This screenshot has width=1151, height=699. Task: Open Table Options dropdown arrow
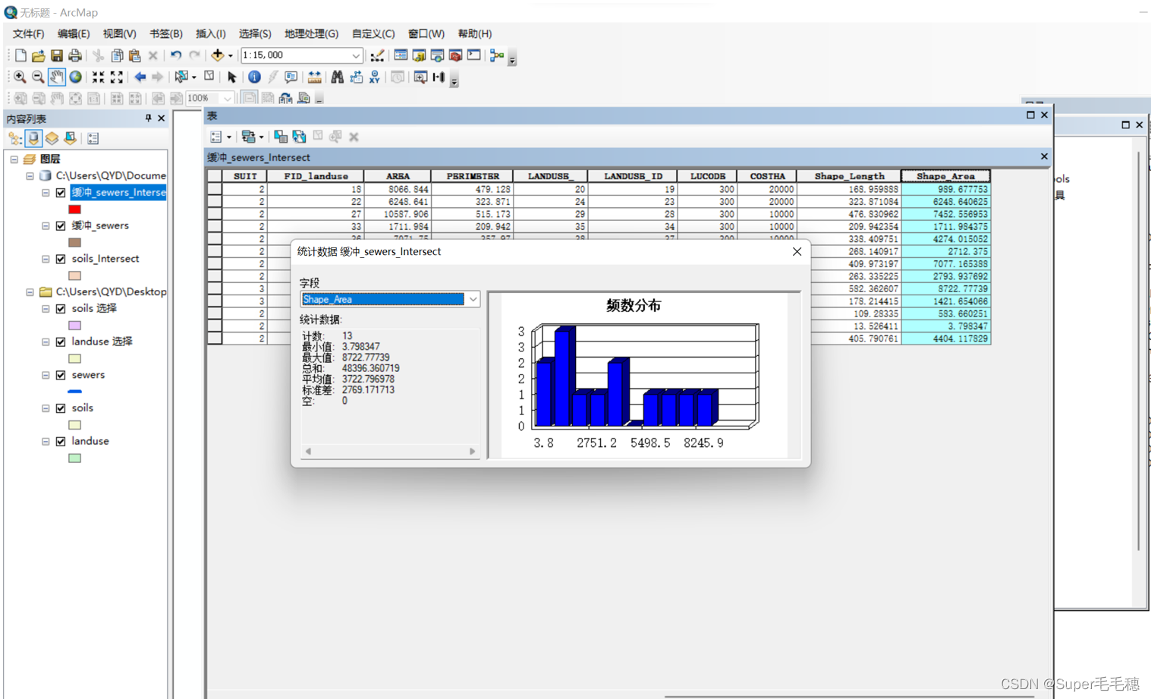click(x=228, y=137)
